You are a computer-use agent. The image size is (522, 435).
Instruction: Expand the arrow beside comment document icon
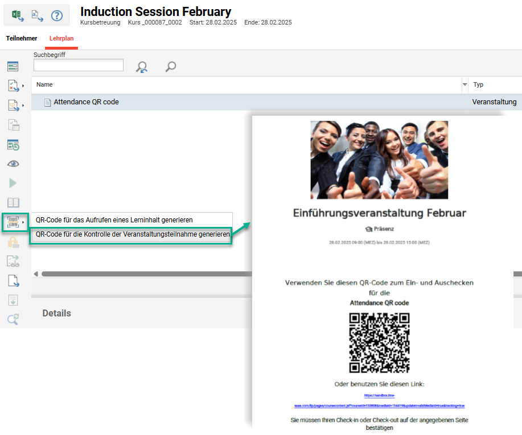[x=23, y=105]
